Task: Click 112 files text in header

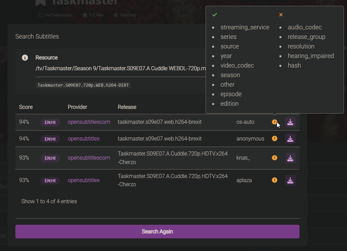Action: point(96,15)
